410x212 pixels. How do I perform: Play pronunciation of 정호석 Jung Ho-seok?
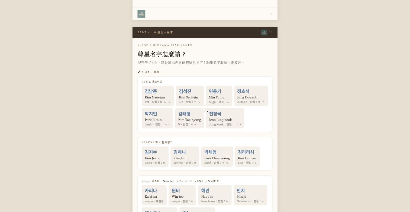[x=251, y=96]
